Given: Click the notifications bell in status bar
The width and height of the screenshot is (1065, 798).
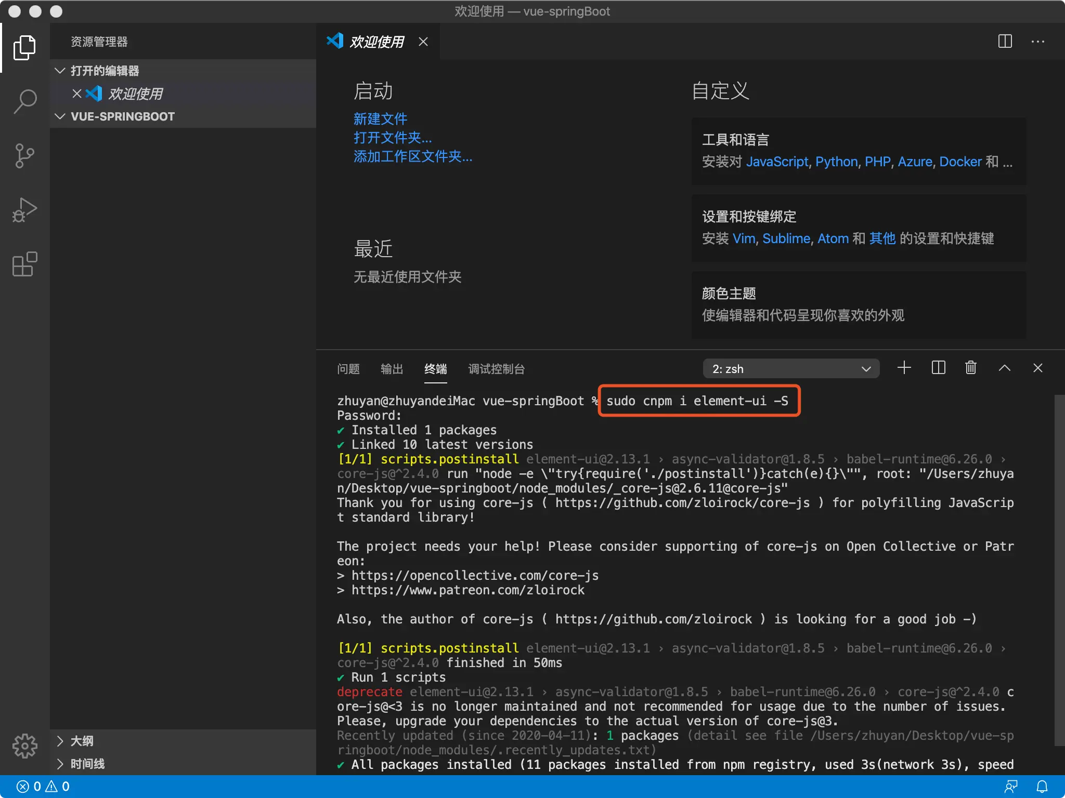Looking at the screenshot, I should pos(1042,787).
